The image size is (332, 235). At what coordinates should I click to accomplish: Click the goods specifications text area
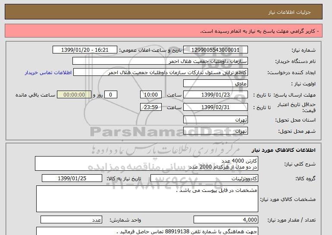(x=147, y=199)
